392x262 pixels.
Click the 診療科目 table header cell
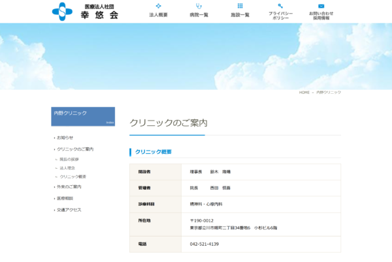pyautogui.click(x=155, y=205)
